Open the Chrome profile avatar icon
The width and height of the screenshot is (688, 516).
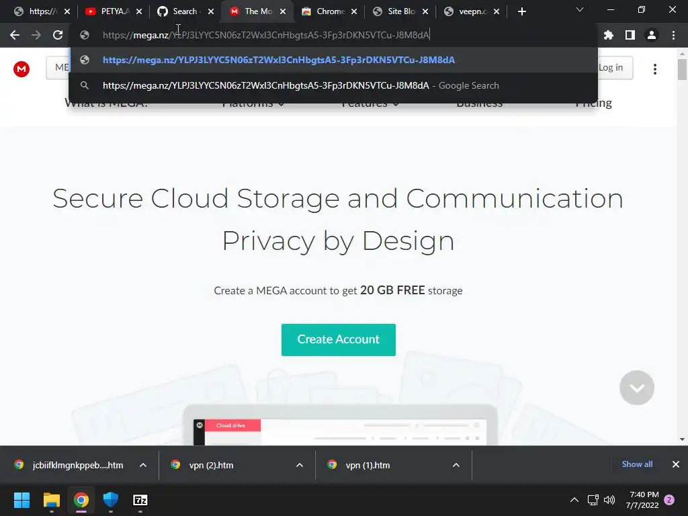click(652, 35)
